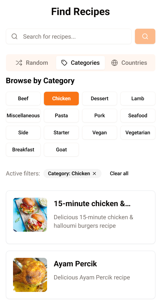
Task: Open the chicken & halloumi burgers thumbnail
Action: coord(30,215)
